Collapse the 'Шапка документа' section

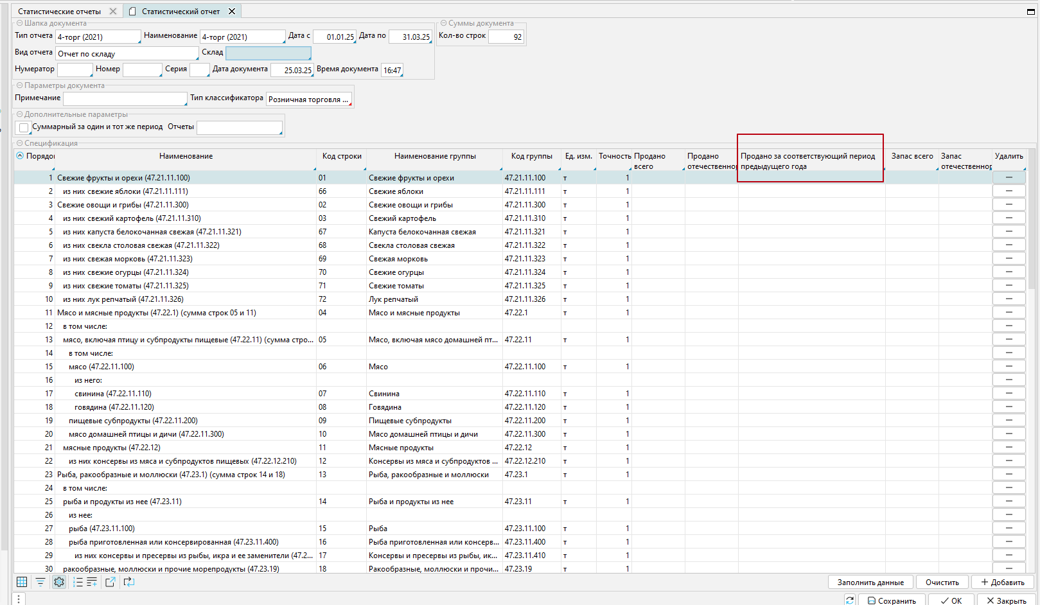[19, 23]
